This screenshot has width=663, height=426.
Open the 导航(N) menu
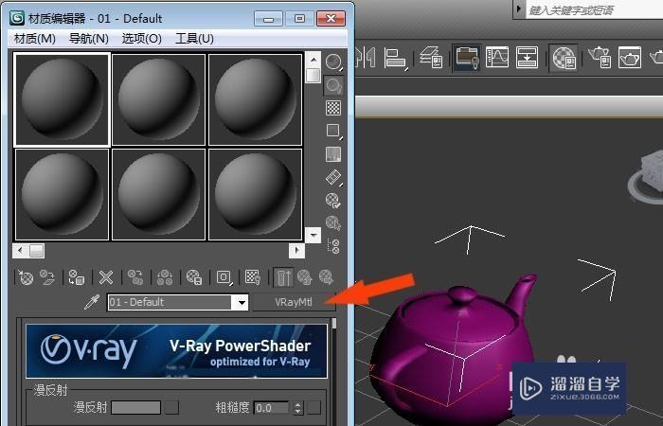coord(89,39)
